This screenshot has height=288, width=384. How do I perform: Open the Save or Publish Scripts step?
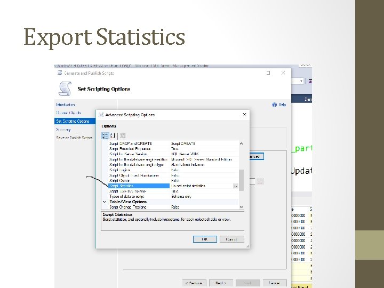click(74, 138)
